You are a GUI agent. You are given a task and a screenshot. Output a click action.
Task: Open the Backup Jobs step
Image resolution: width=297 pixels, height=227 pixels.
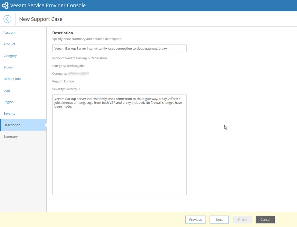coord(12,79)
